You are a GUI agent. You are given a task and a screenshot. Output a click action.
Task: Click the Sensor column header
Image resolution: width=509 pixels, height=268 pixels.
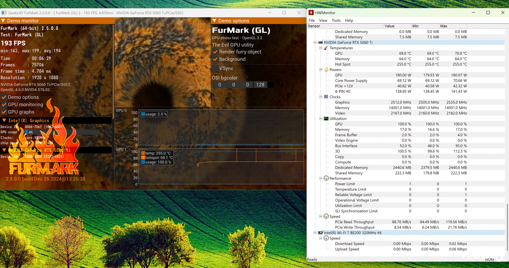click(345, 26)
